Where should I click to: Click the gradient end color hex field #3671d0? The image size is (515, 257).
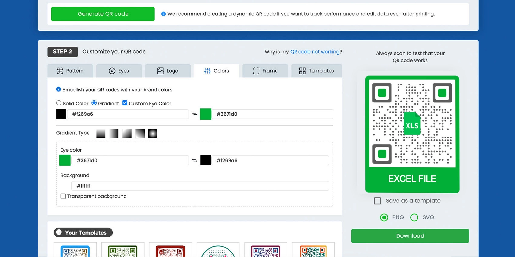click(272, 114)
